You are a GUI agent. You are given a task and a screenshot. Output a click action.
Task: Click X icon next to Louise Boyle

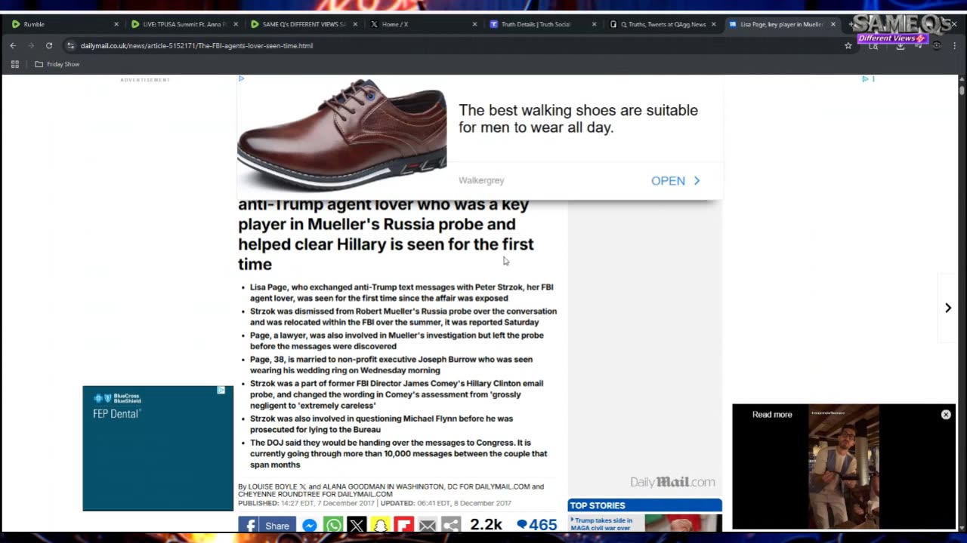pos(303,486)
